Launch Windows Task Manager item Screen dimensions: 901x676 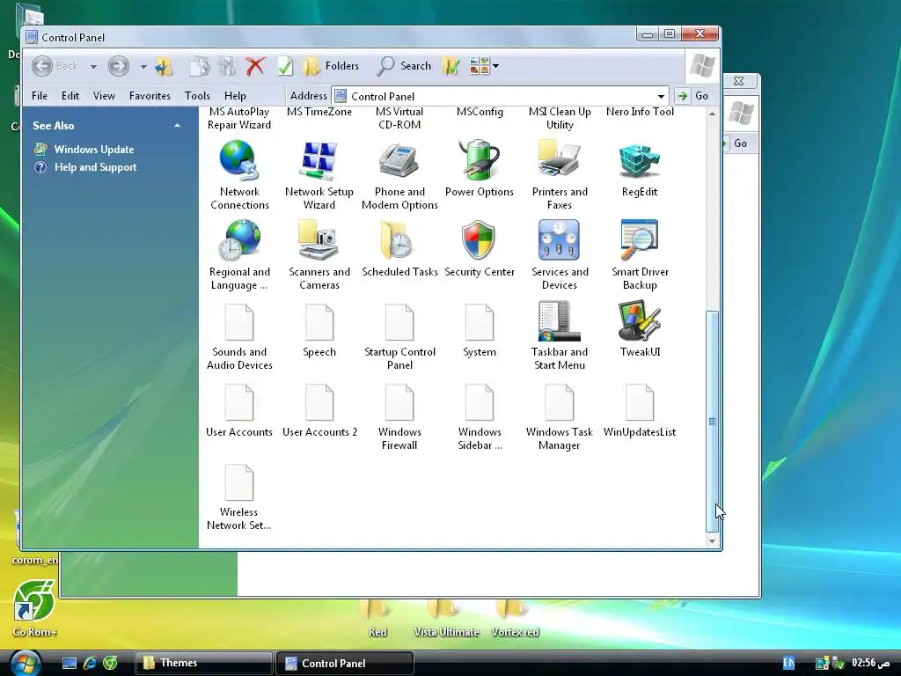(x=559, y=416)
